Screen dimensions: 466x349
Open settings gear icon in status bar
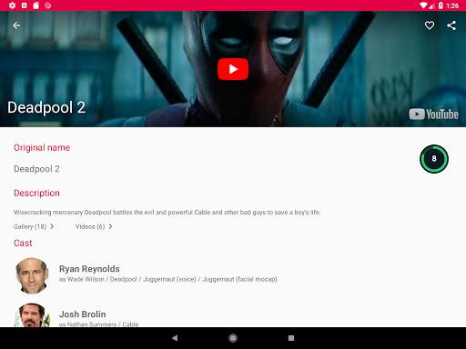[12, 5]
